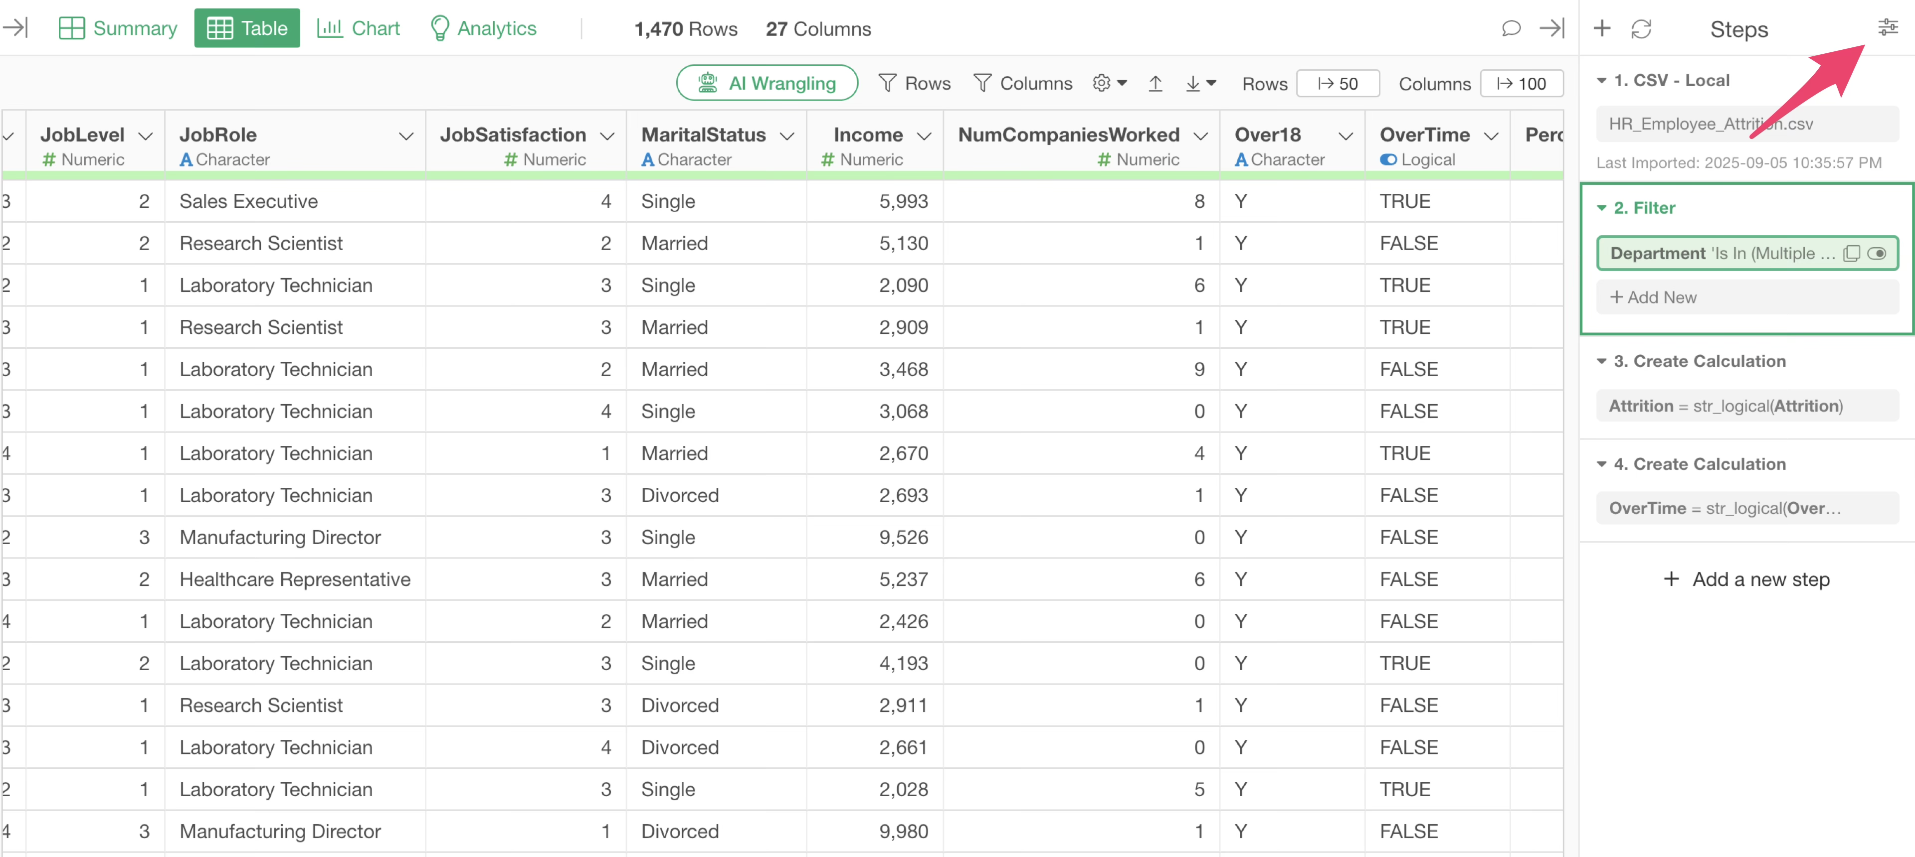The height and width of the screenshot is (857, 1915).
Task: Collapse the left side panel arrow
Action: pyautogui.click(x=15, y=28)
